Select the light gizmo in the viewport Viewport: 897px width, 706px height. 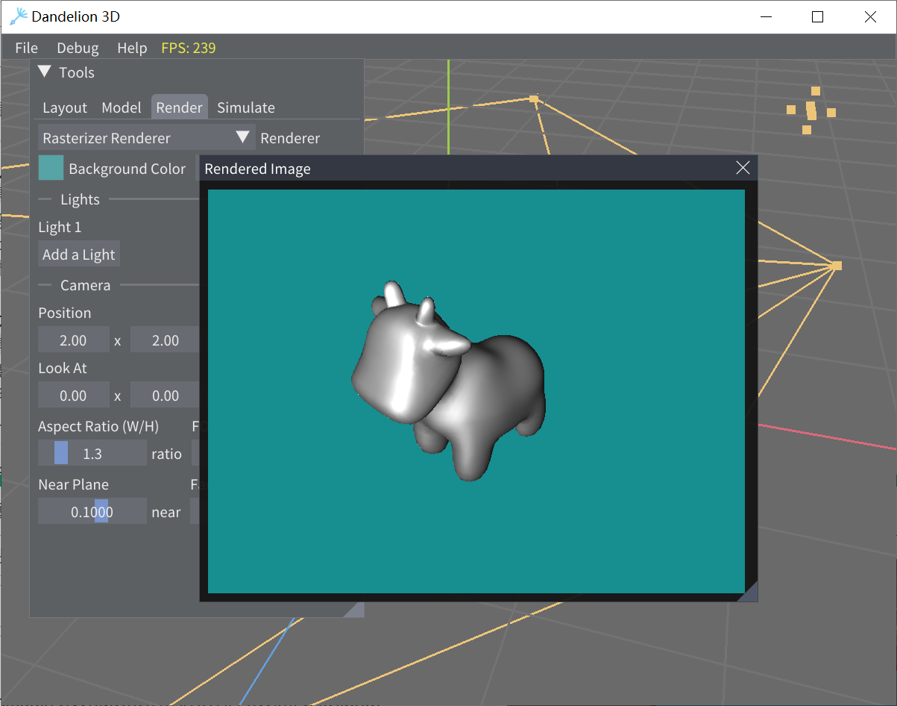pyautogui.click(x=811, y=110)
